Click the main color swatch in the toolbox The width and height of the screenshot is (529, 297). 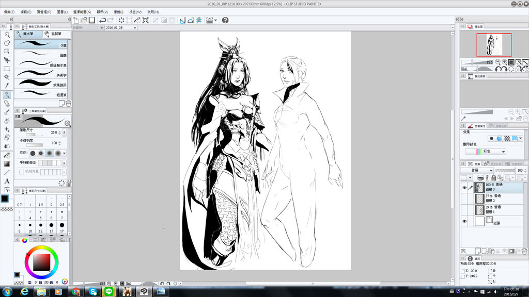pos(5,199)
